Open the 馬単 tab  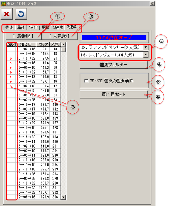[x=45, y=27]
